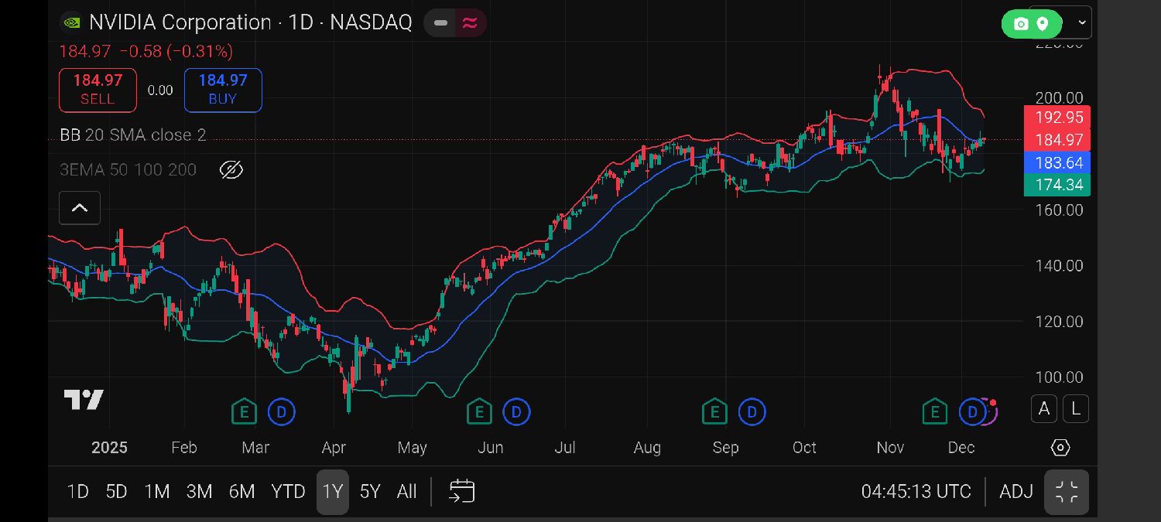This screenshot has height=522, width=1161.
Task: Collapse the indicator legend with chevron
Action: coord(80,208)
